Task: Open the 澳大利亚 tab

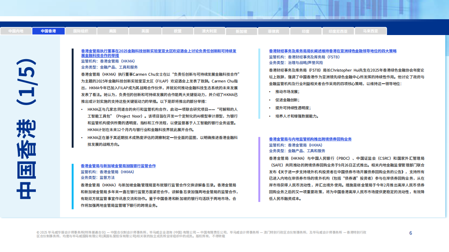Action: (x=209, y=31)
